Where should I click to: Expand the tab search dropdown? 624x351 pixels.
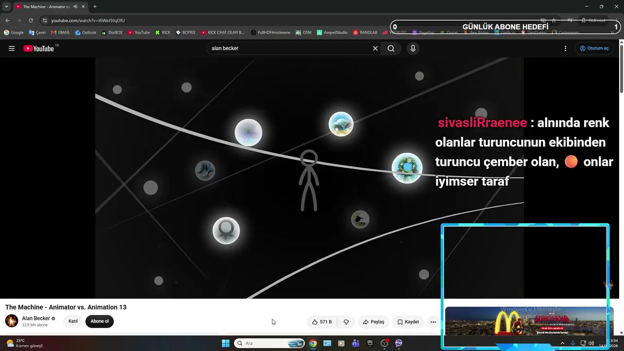[x=6, y=7]
